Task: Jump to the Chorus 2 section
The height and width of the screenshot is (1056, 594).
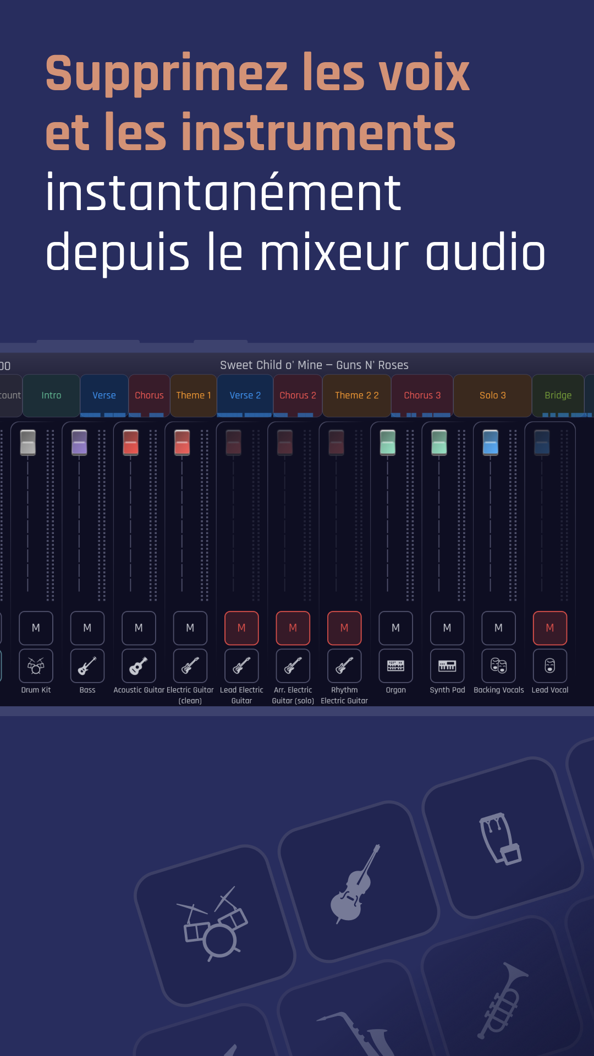Action: 298,395
